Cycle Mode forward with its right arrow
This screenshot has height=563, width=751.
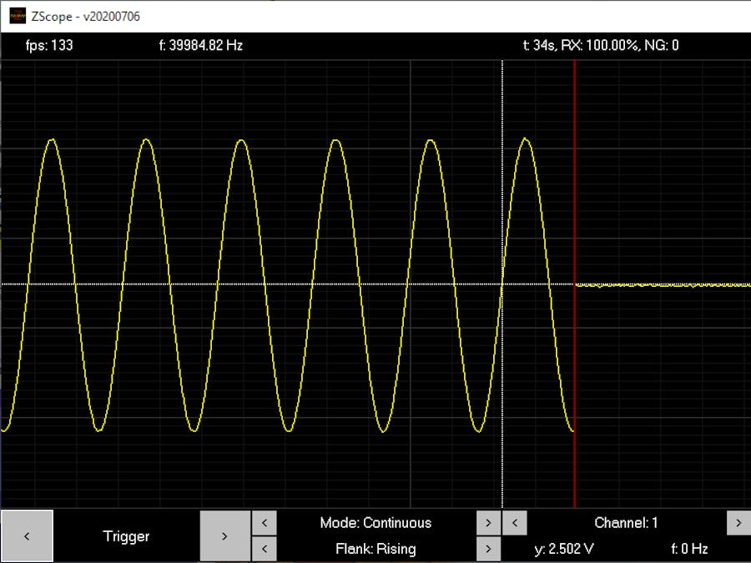[x=489, y=522]
